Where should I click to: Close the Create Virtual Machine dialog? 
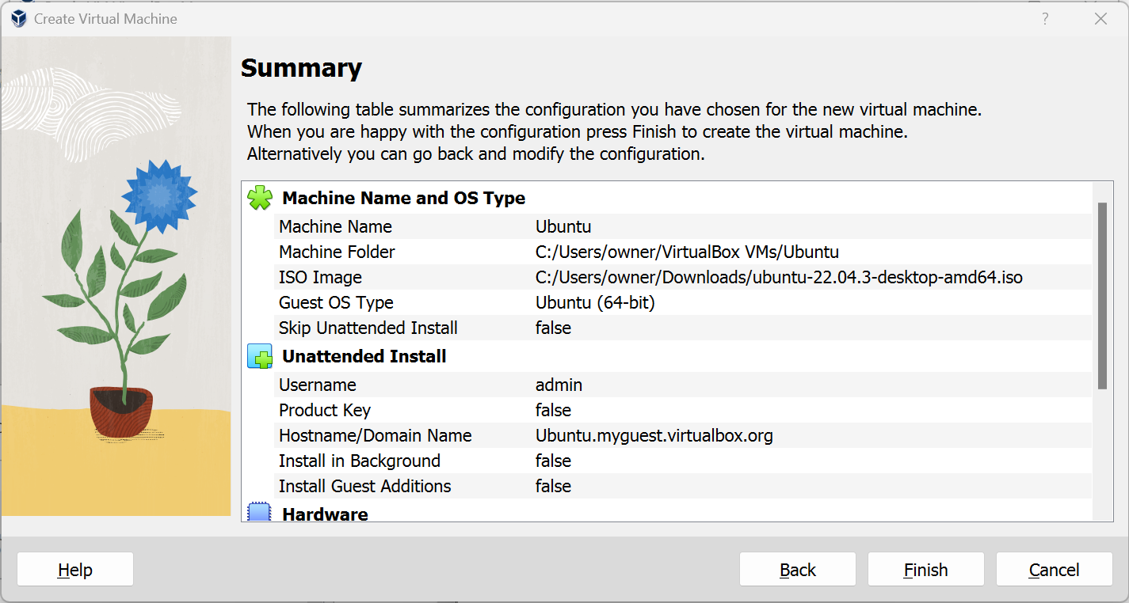pyautogui.click(x=1100, y=19)
